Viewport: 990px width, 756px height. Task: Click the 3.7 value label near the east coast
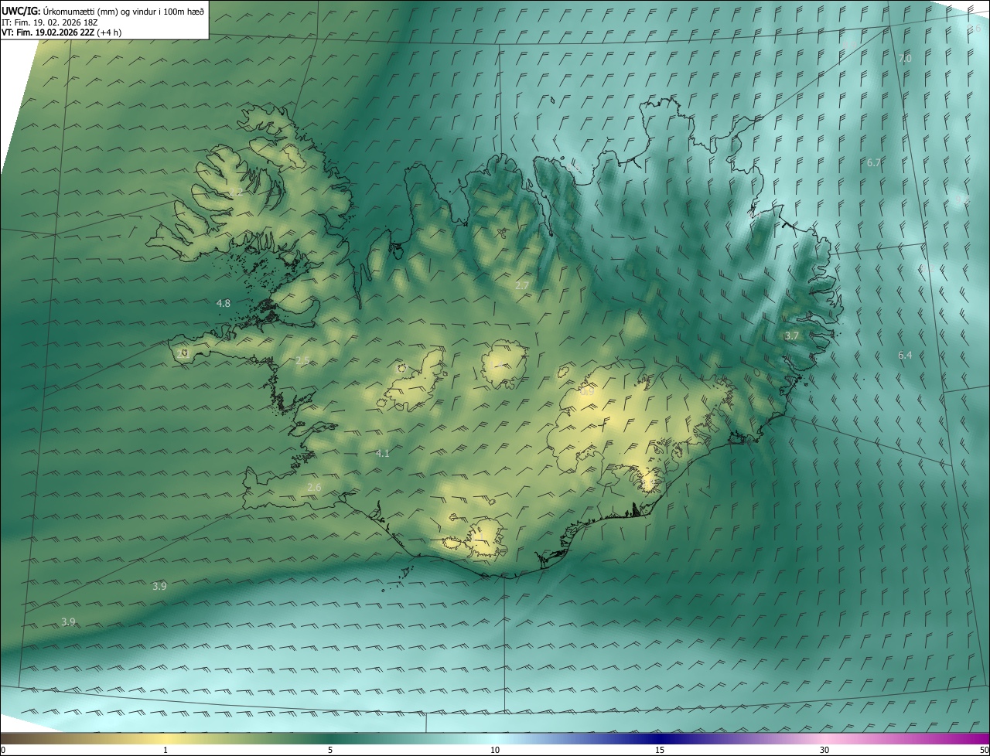point(791,336)
